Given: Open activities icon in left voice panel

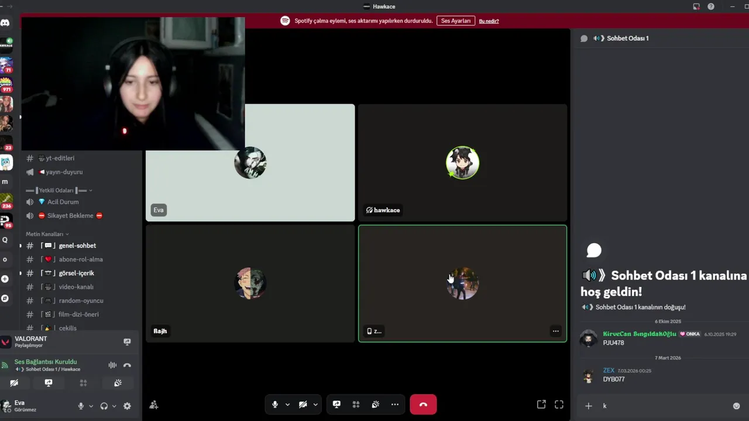Looking at the screenshot, I should click(83, 383).
